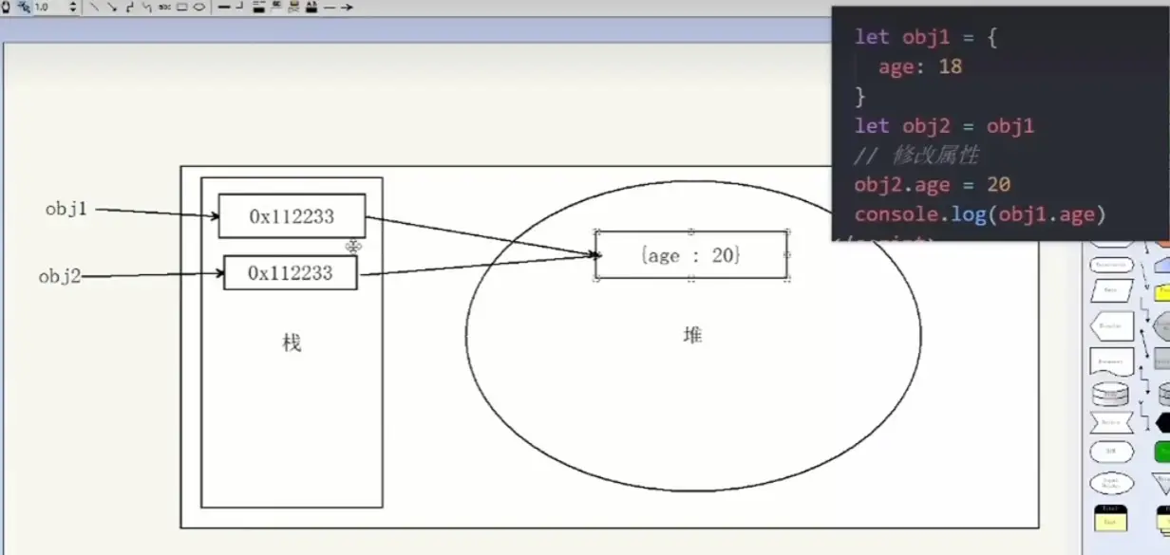Screen dimensions: 1170x555
Task: Open the line color toolbar option
Action: (276, 7)
